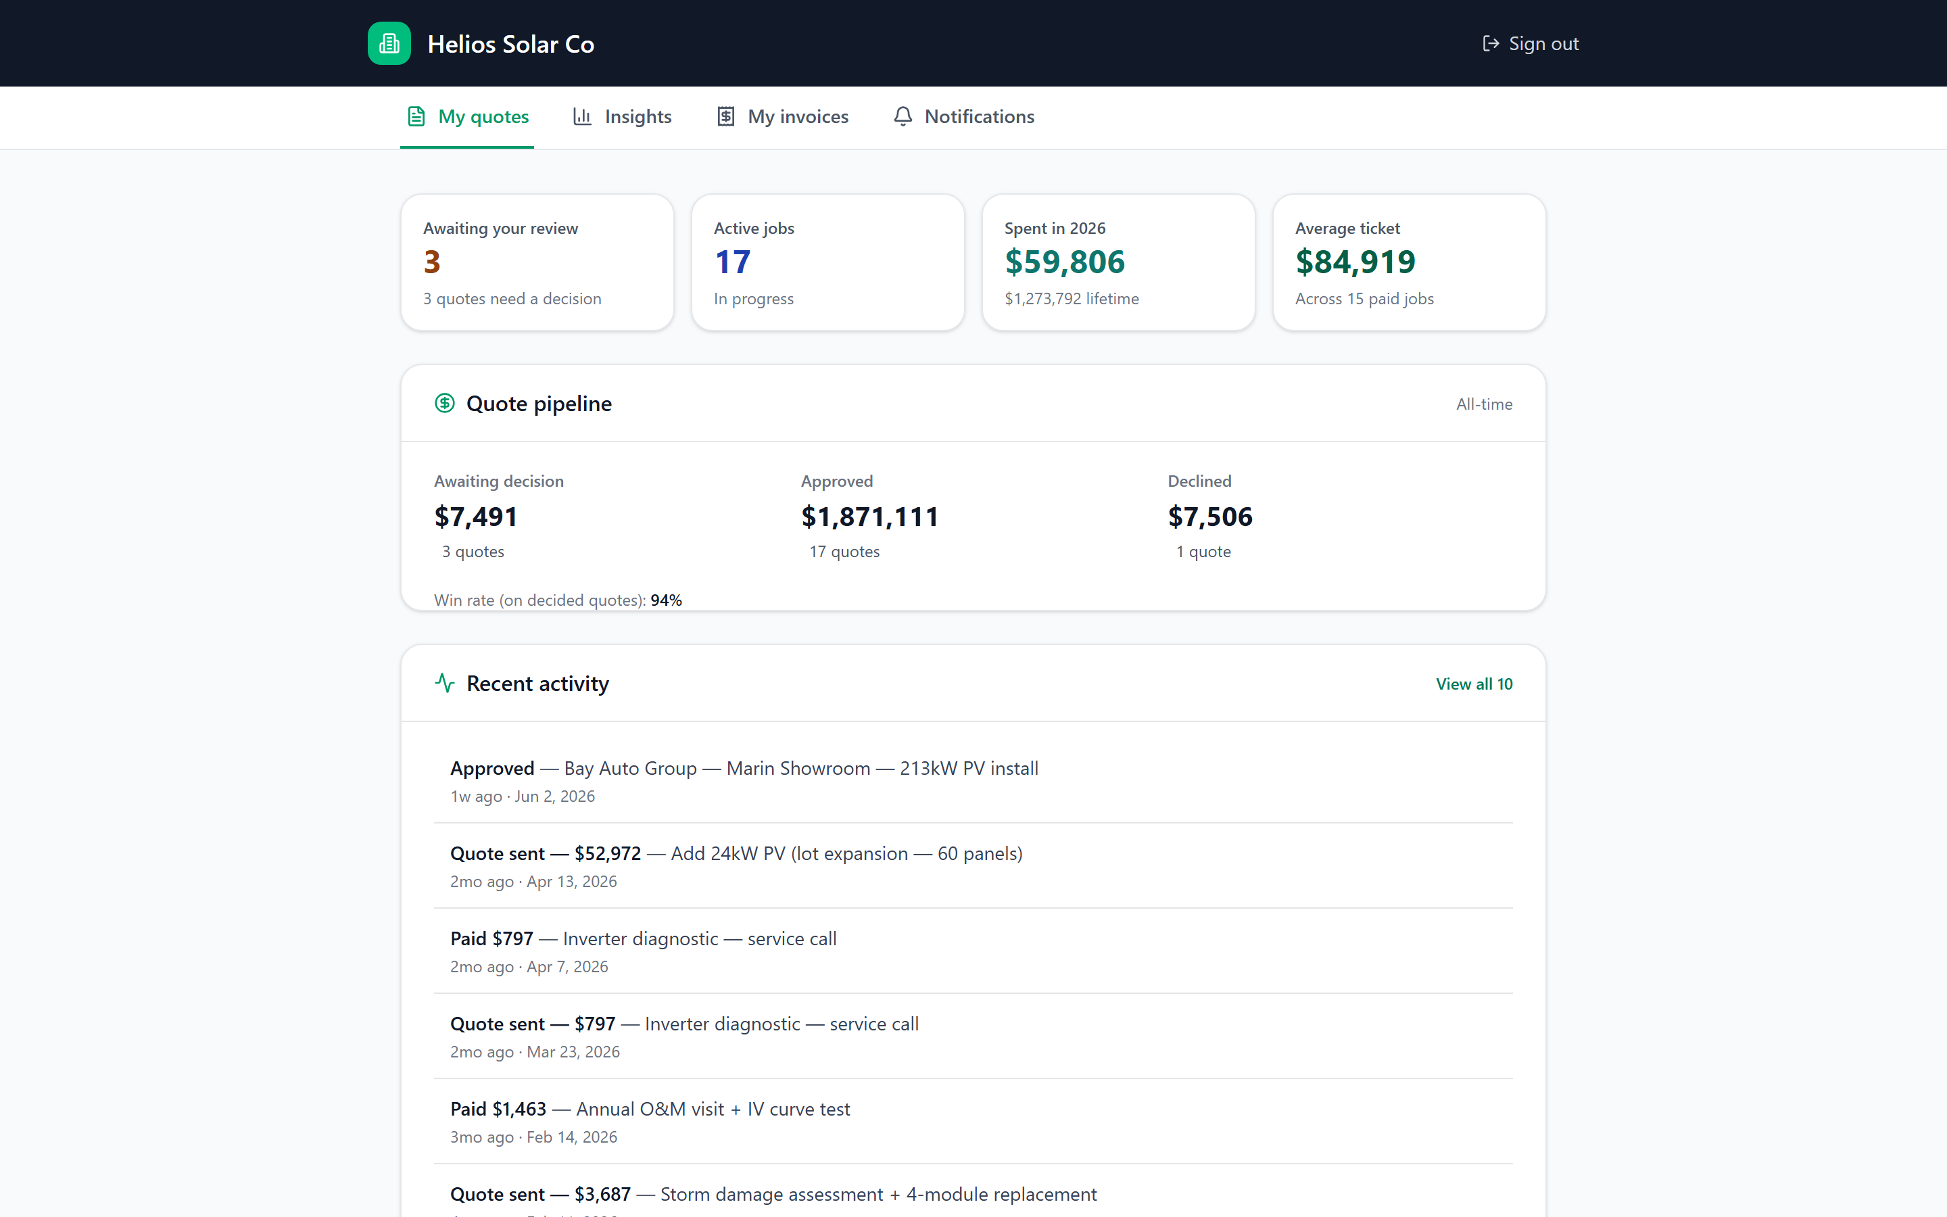Click the All-time label in Quote pipeline
This screenshot has height=1217, width=1947.
[x=1484, y=404]
